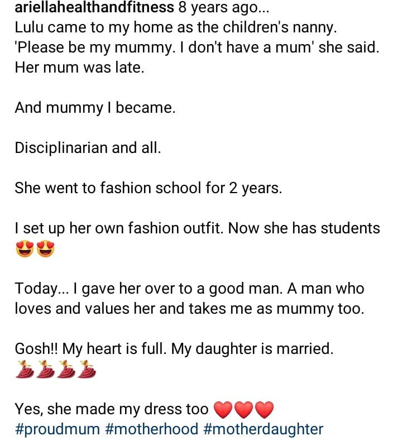Viewport: 402px width, 441px height.
Task: Tap the first dancing woman emoji
Action: coord(23,370)
